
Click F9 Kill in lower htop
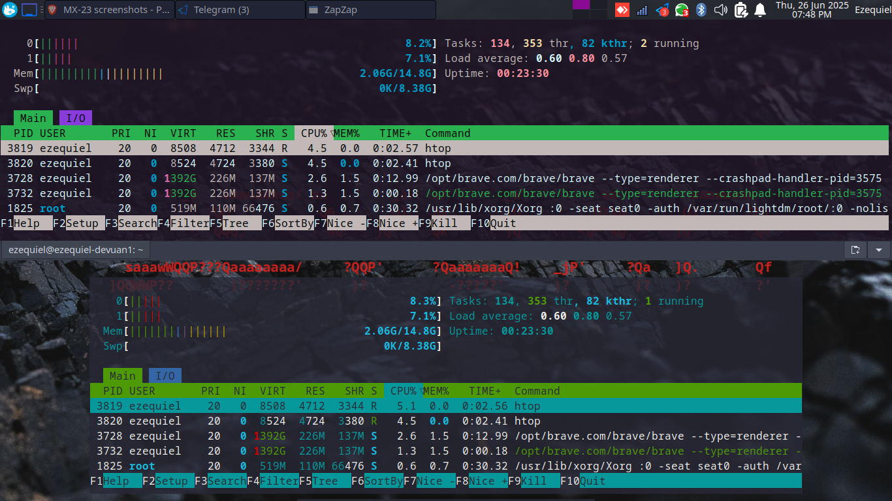(534, 481)
